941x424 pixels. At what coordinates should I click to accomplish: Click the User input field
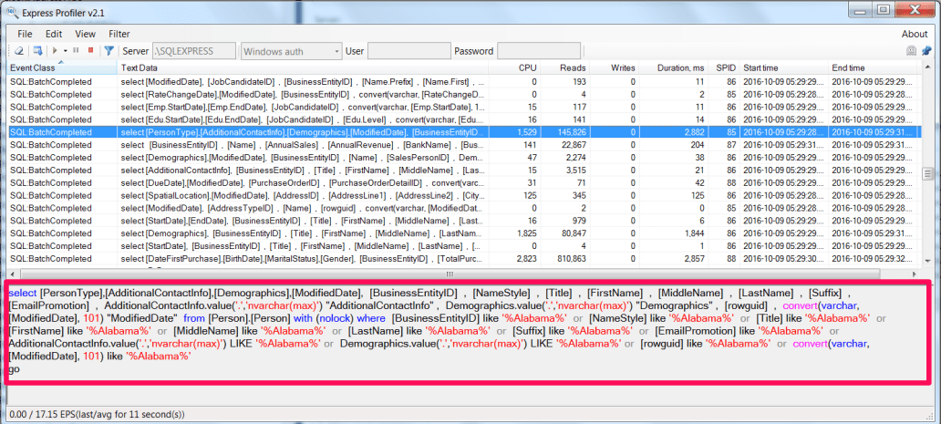click(x=408, y=51)
